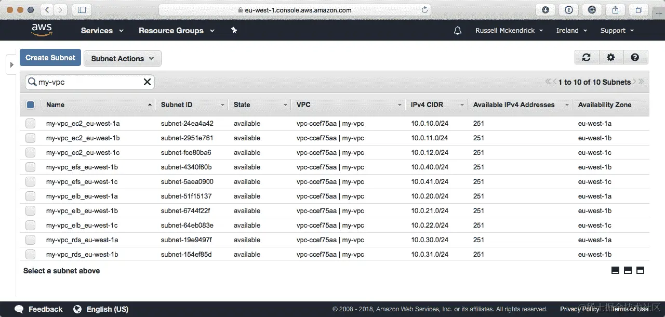Select checkbox for my-vpc_ec2_eu-west-1b
The height and width of the screenshot is (317, 665).
click(30, 138)
